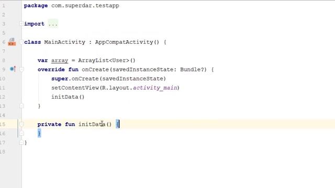Viewport: 335px width, 188px height.
Task: Click line number 1 in the gutter
Action: tap(4, 6)
